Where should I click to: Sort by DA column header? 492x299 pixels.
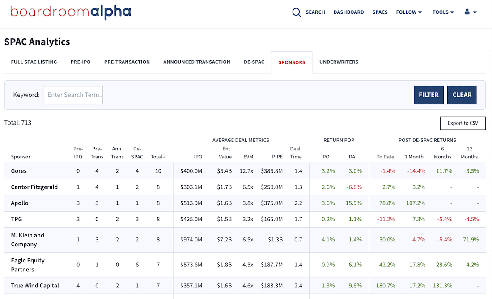coord(352,157)
